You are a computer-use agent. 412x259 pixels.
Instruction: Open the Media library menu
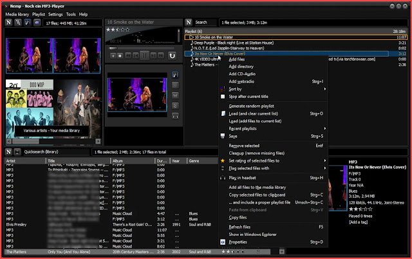[17, 14]
